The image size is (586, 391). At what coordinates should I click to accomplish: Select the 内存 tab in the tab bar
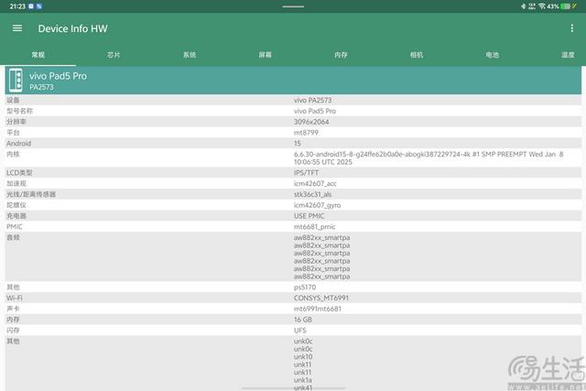341,55
